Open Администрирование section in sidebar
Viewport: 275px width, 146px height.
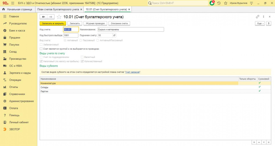pos(21,101)
